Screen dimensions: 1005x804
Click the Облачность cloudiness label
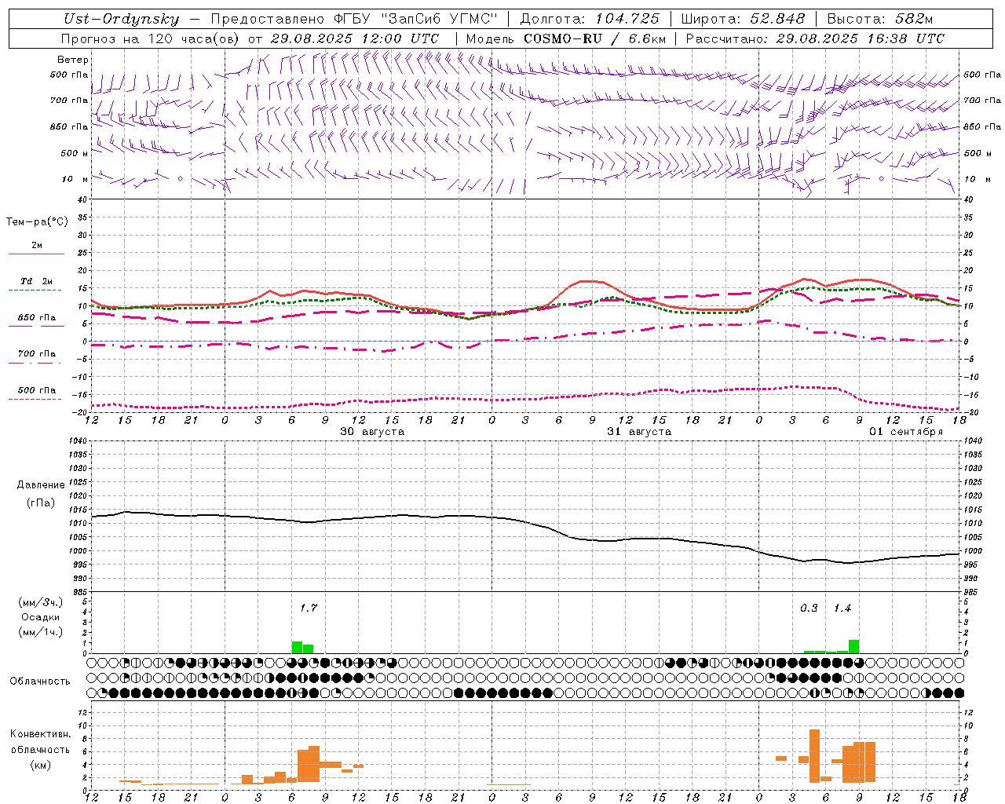point(40,681)
